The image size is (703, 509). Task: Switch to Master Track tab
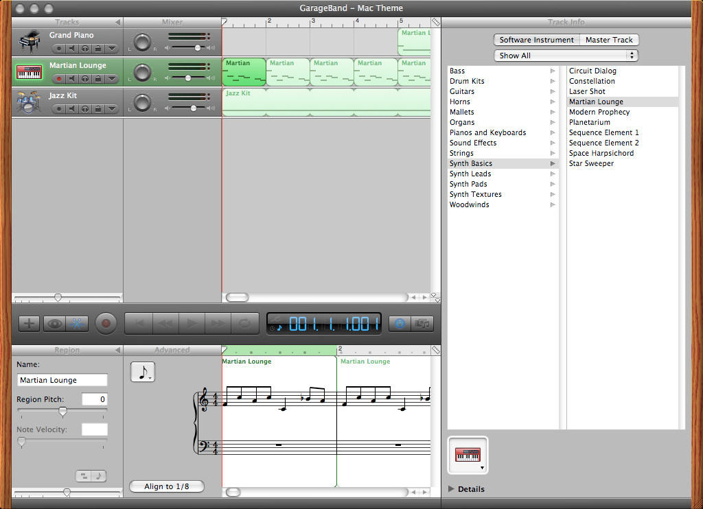[609, 40]
